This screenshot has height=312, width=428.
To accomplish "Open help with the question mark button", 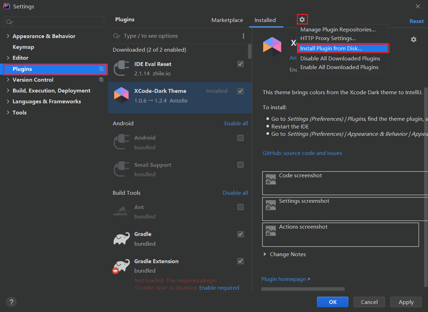I will (11, 302).
